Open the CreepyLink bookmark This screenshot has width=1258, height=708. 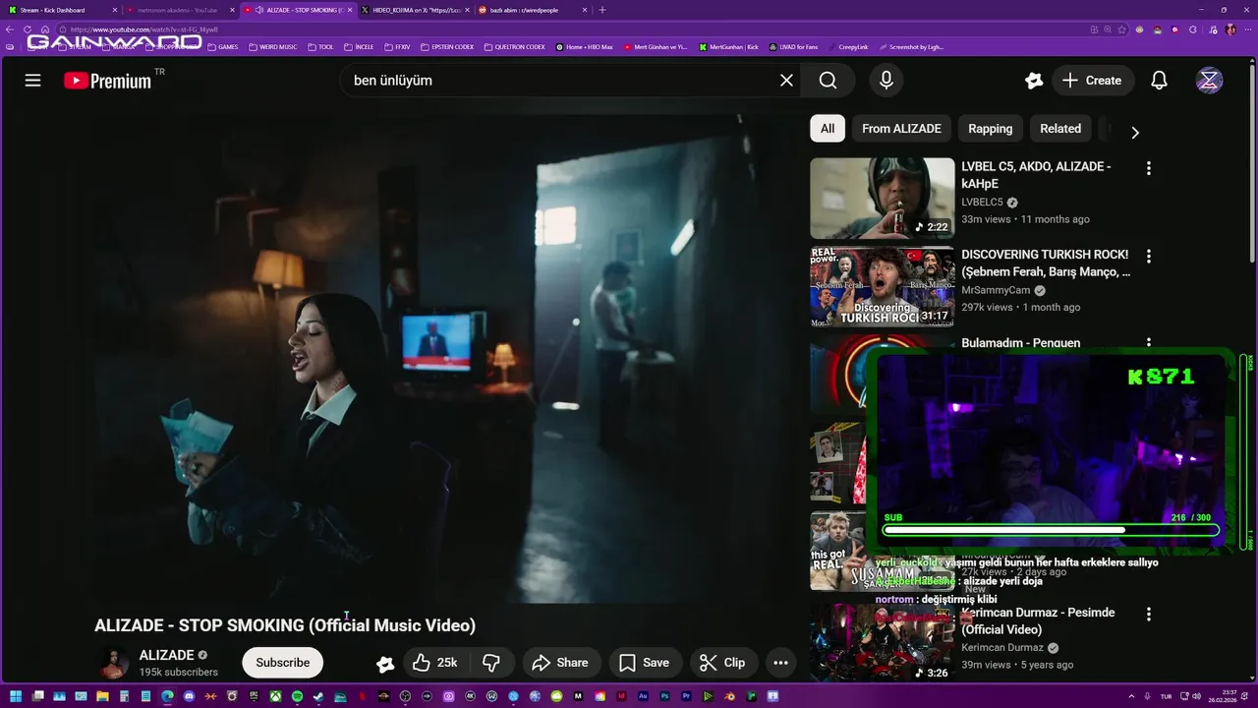coord(848,47)
